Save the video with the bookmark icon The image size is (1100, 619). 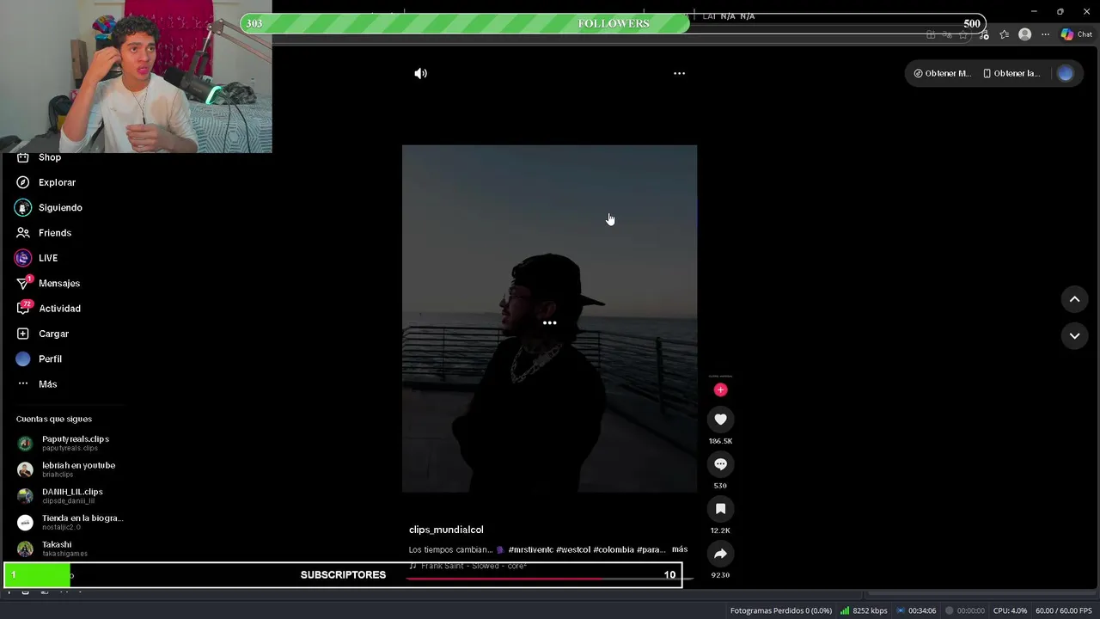point(720,509)
